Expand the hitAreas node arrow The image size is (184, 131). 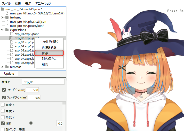tap(3, 67)
